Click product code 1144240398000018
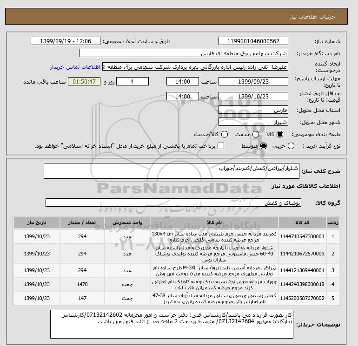 pyautogui.click(x=302, y=284)
